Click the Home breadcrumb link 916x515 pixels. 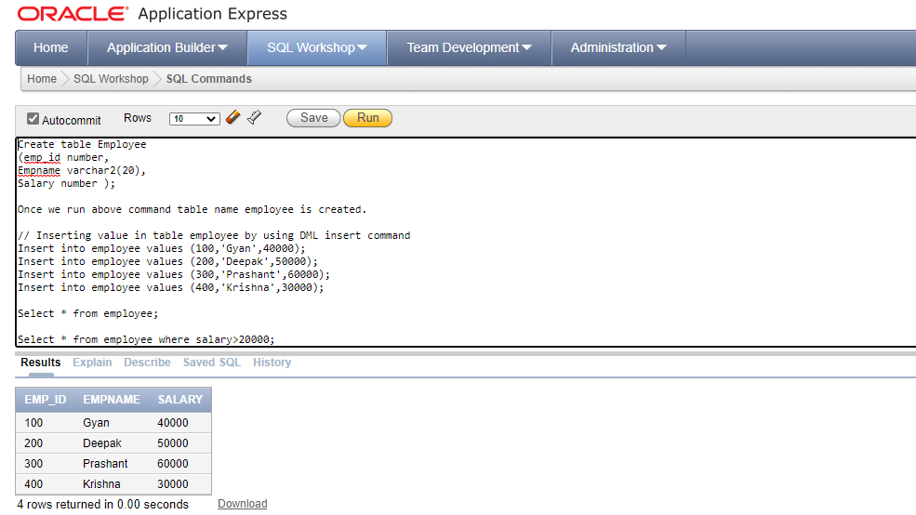point(42,79)
